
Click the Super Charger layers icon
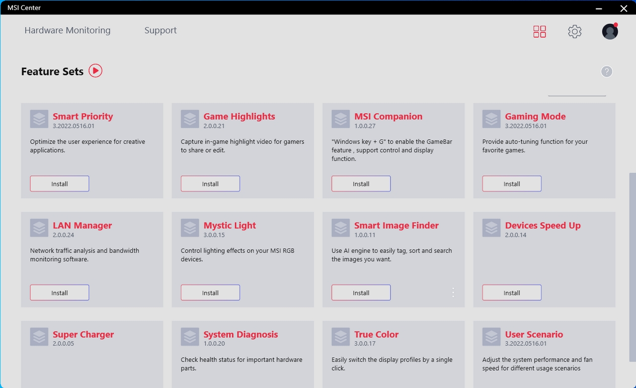pyautogui.click(x=39, y=337)
